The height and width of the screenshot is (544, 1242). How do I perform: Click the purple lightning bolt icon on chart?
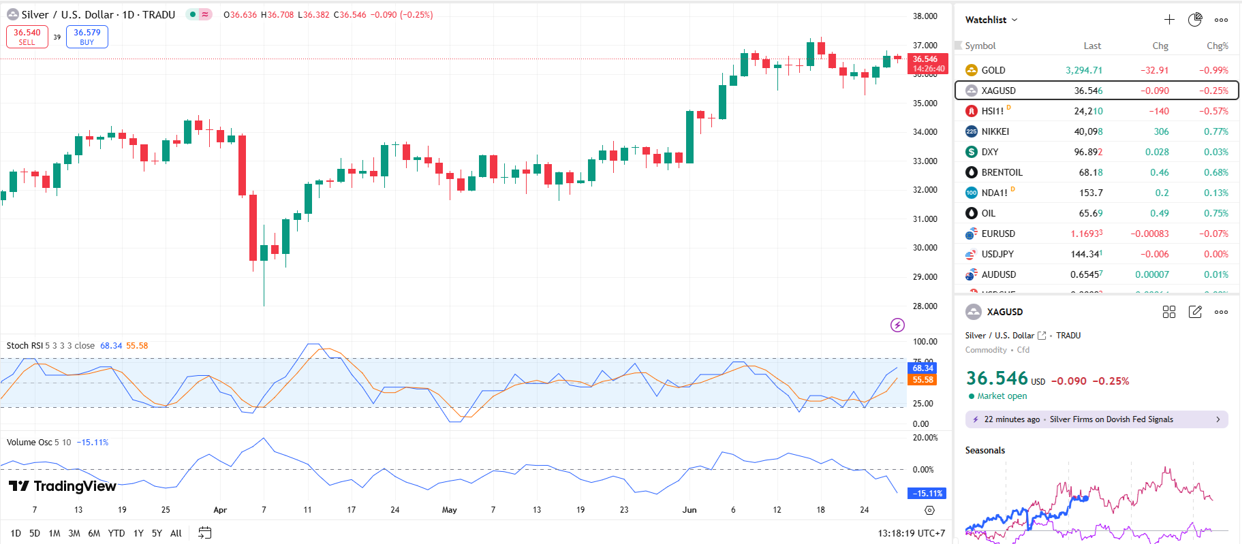(x=898, y=325)
